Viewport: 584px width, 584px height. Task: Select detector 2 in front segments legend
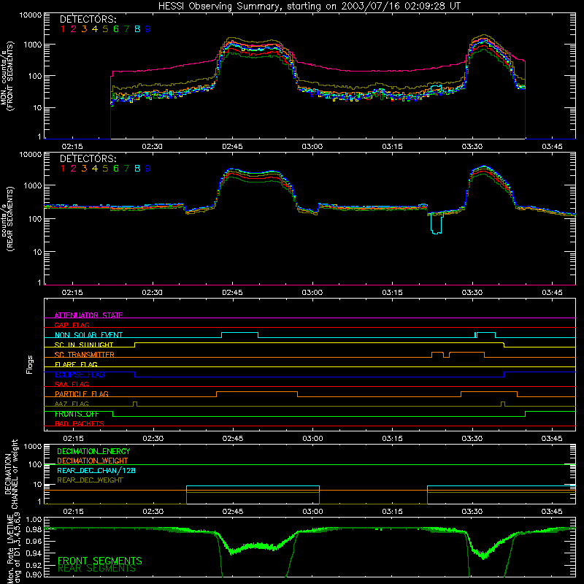click(x=74, y=29)
